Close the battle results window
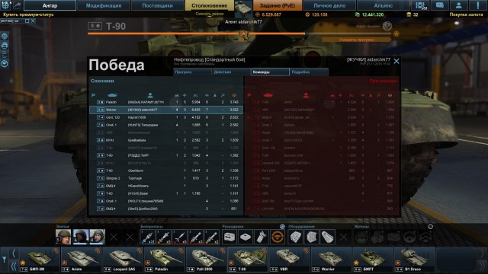Image resolution: width=488 pixels, height=274 pixels. [x=396, y=61]
